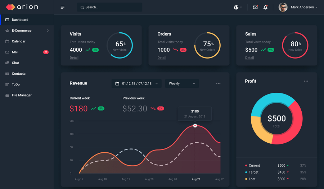Open Profit three-dots options menu
324x189 pixels.
click(306, 81)
